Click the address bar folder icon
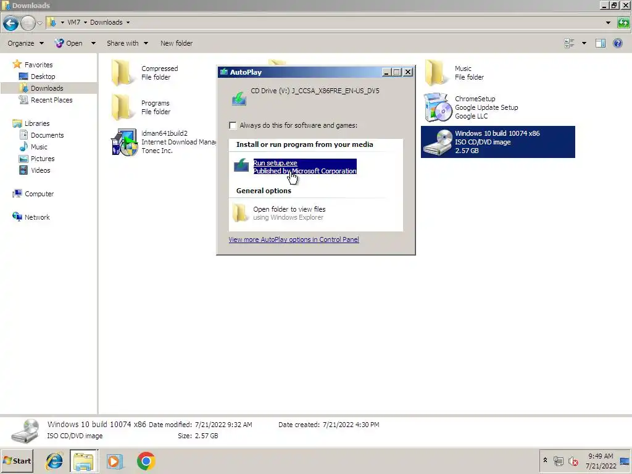This screenshot has width=632, height=474. (52, 23)
